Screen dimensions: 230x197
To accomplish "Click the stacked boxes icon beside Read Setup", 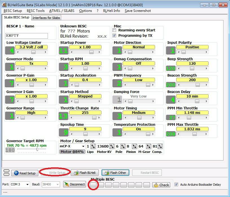I will pos(6,173).
